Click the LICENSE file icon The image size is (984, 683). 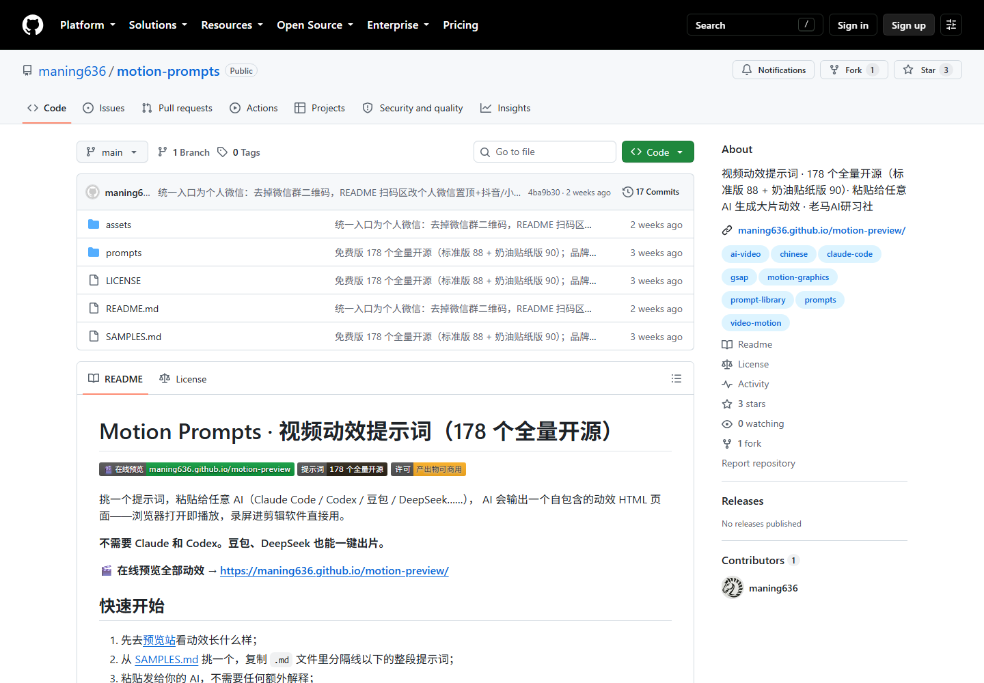(x=94, y=281)
